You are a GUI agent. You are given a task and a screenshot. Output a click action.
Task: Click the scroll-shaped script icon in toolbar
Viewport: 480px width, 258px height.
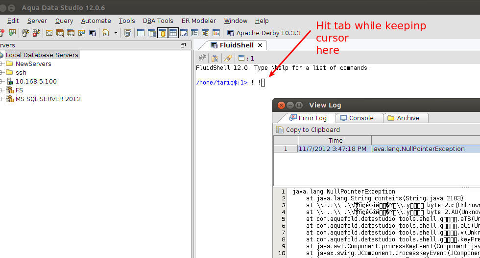(x=128, y=33)
